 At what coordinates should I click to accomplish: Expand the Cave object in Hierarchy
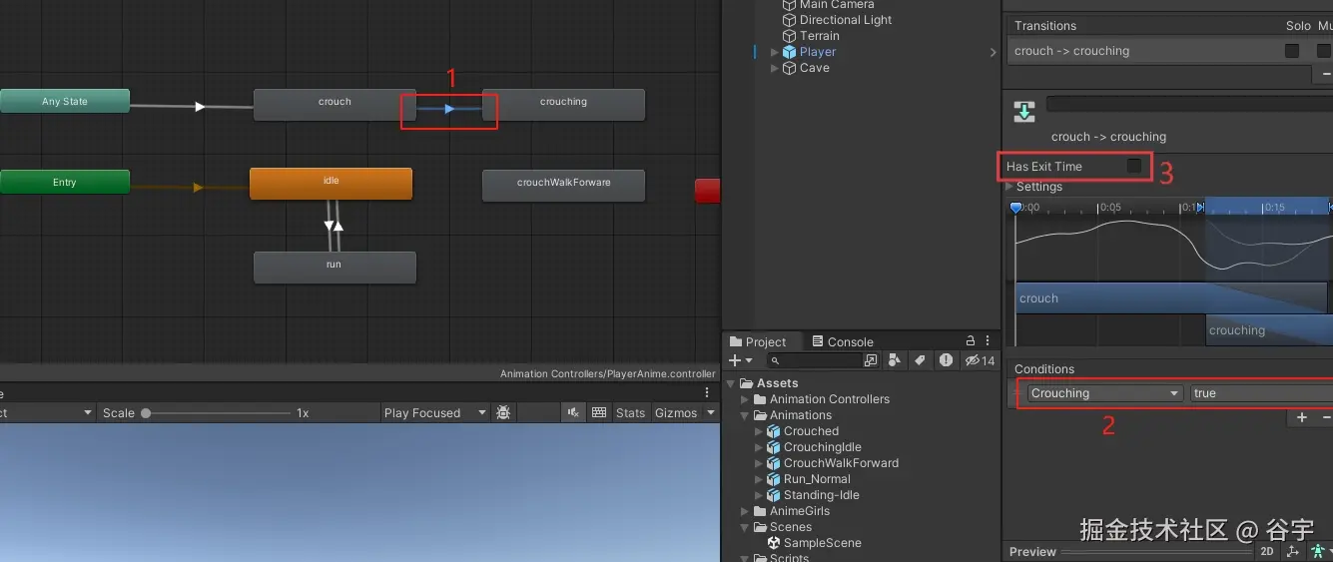coord(774,68)
